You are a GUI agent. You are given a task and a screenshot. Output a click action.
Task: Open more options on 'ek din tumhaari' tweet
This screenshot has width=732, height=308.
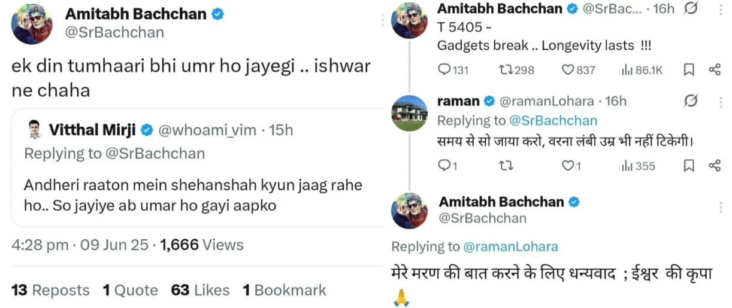382,20
